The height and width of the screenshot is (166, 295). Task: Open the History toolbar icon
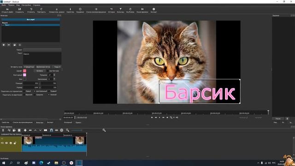(x=112, y=9)
